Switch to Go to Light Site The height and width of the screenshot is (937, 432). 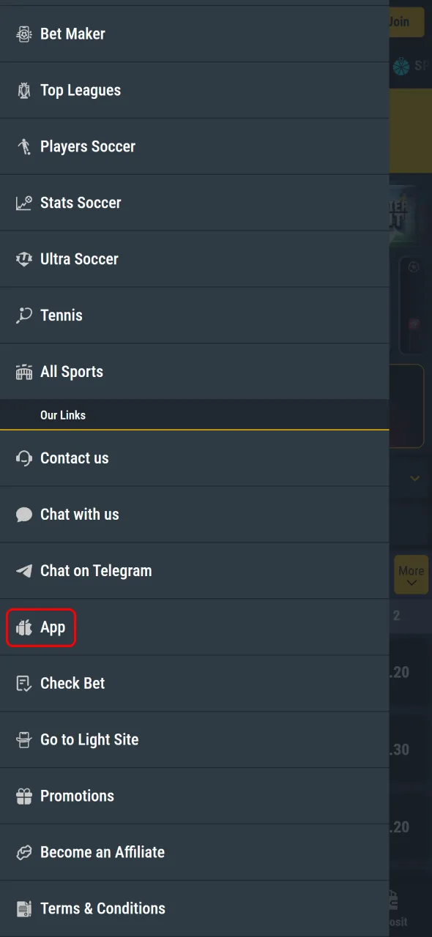pos(89,739)
